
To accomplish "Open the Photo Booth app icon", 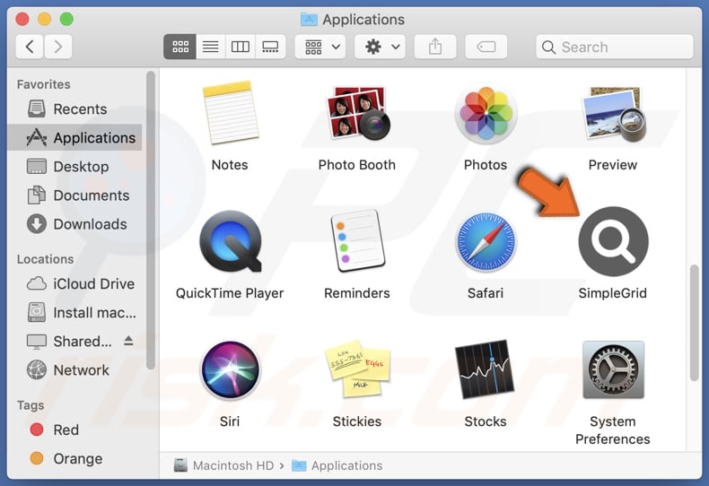I will 356,115.
